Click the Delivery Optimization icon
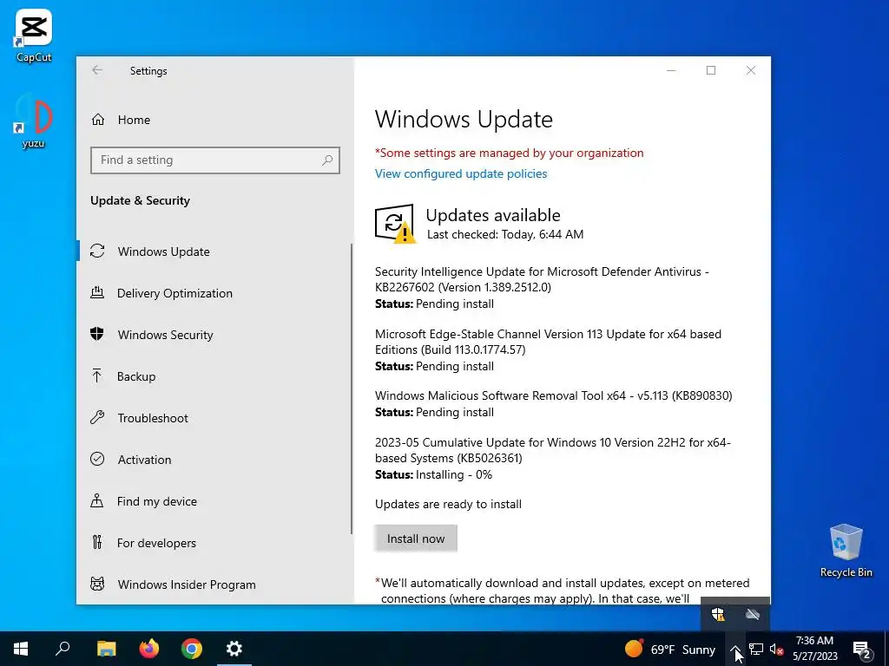Viewport: 889px width, 666px height. 97,293
